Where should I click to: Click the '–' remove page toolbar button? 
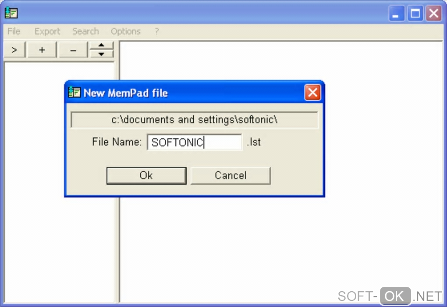(73, 50)
